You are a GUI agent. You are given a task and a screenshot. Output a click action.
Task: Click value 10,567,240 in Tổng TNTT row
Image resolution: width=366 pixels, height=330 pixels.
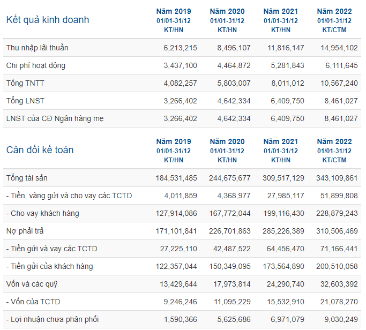339,83
